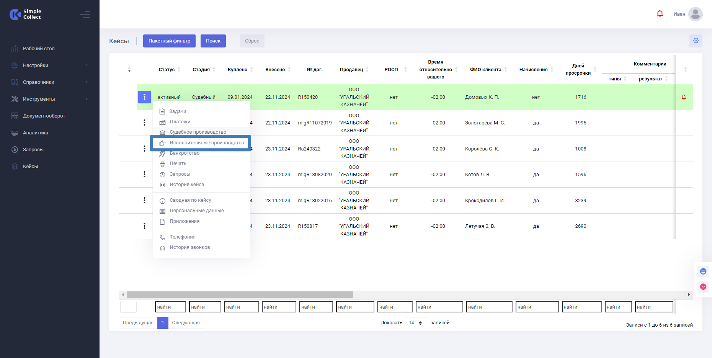
Task: Click the horizontal table scrollbar
Action: coord(240,294)
